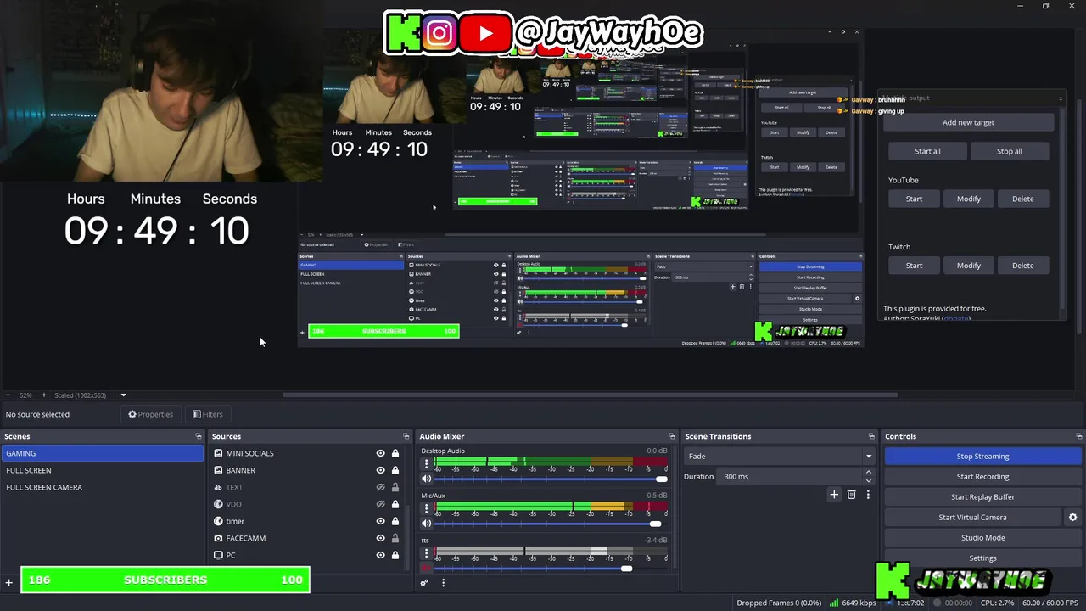Viewport: 1086px width, 611px height.
Task: Open transition properties three-dot menu
Action: click(868, 495)
